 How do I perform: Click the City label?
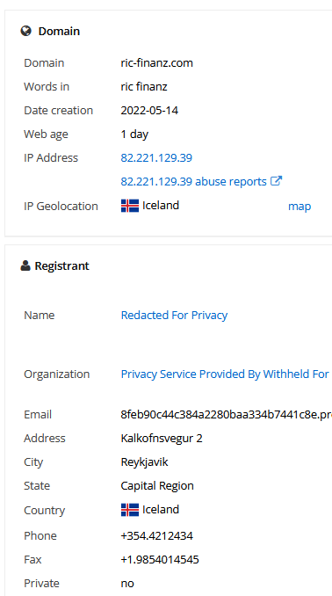[33, 462]
